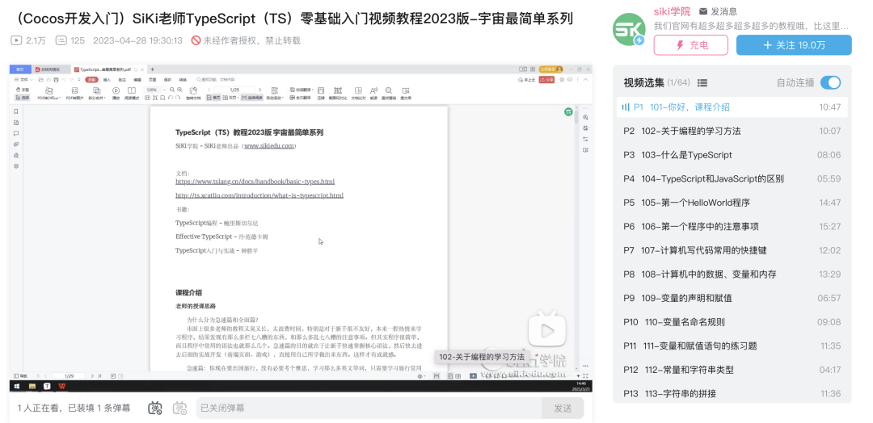Viewport: 873px width, 423px height.
Task: Click the danmaku on/off toggle icon
Action: click(154, 408)
